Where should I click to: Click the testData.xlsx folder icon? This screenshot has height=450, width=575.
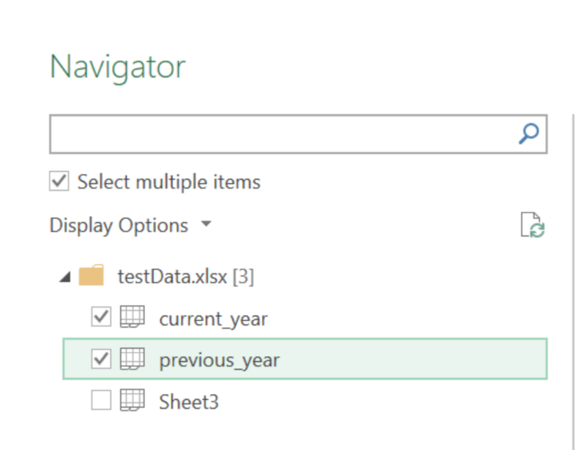pyautogui.click(x=91, y=275)
